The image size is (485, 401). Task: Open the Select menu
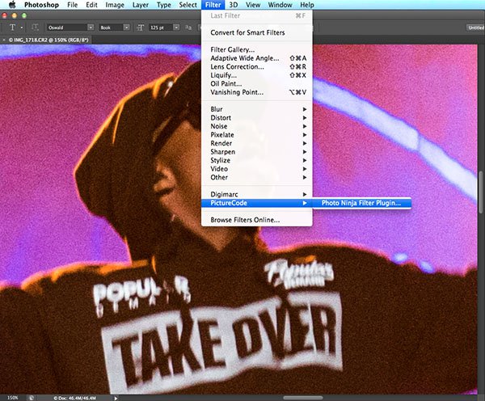pos(188,5)
